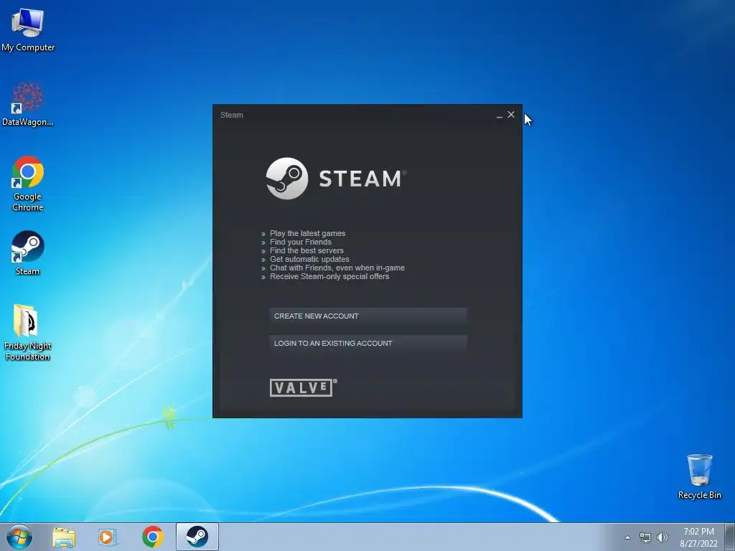Click 'Receive Steam-only special offers' text
The width and height of the screenshot is (735, 551).
click(329, 276)
